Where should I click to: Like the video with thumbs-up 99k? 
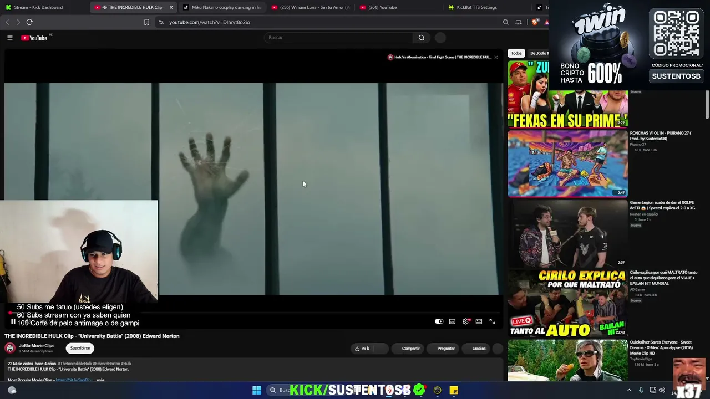tap(362, 349)
